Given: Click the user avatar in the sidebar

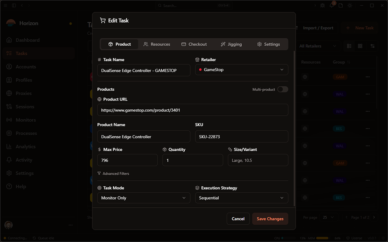Looking at the screenshot, I should (8, 225).
